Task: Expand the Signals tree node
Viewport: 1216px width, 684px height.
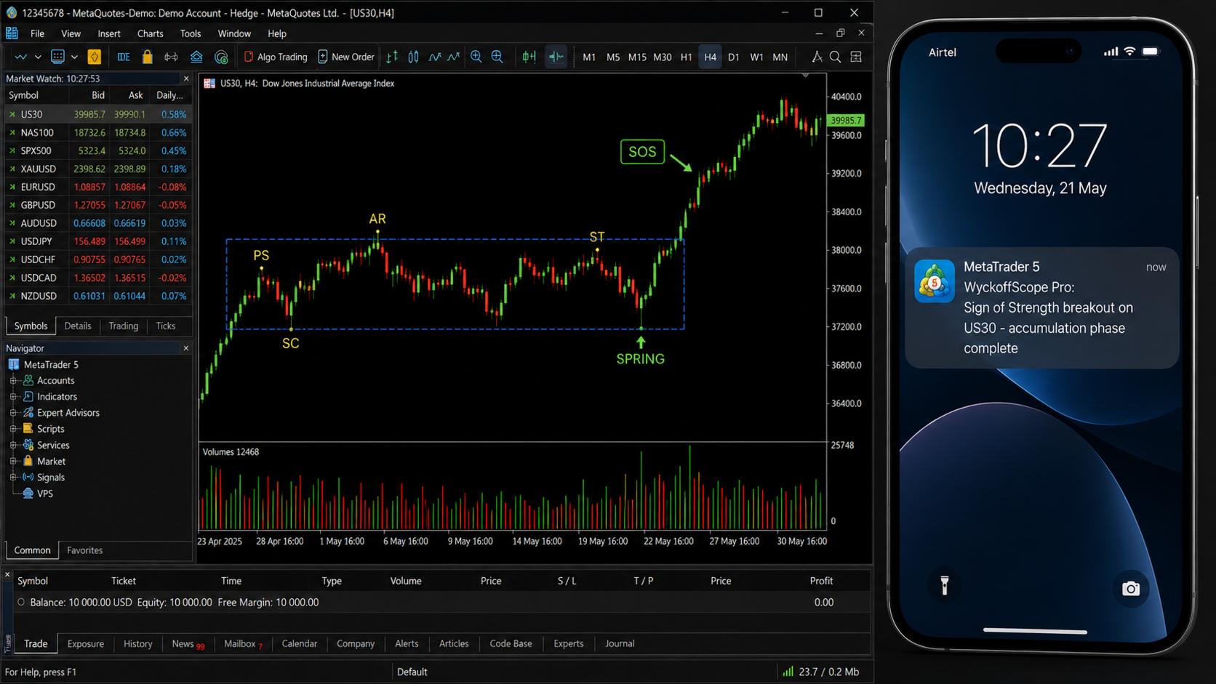Action: [x=13, y=477]
